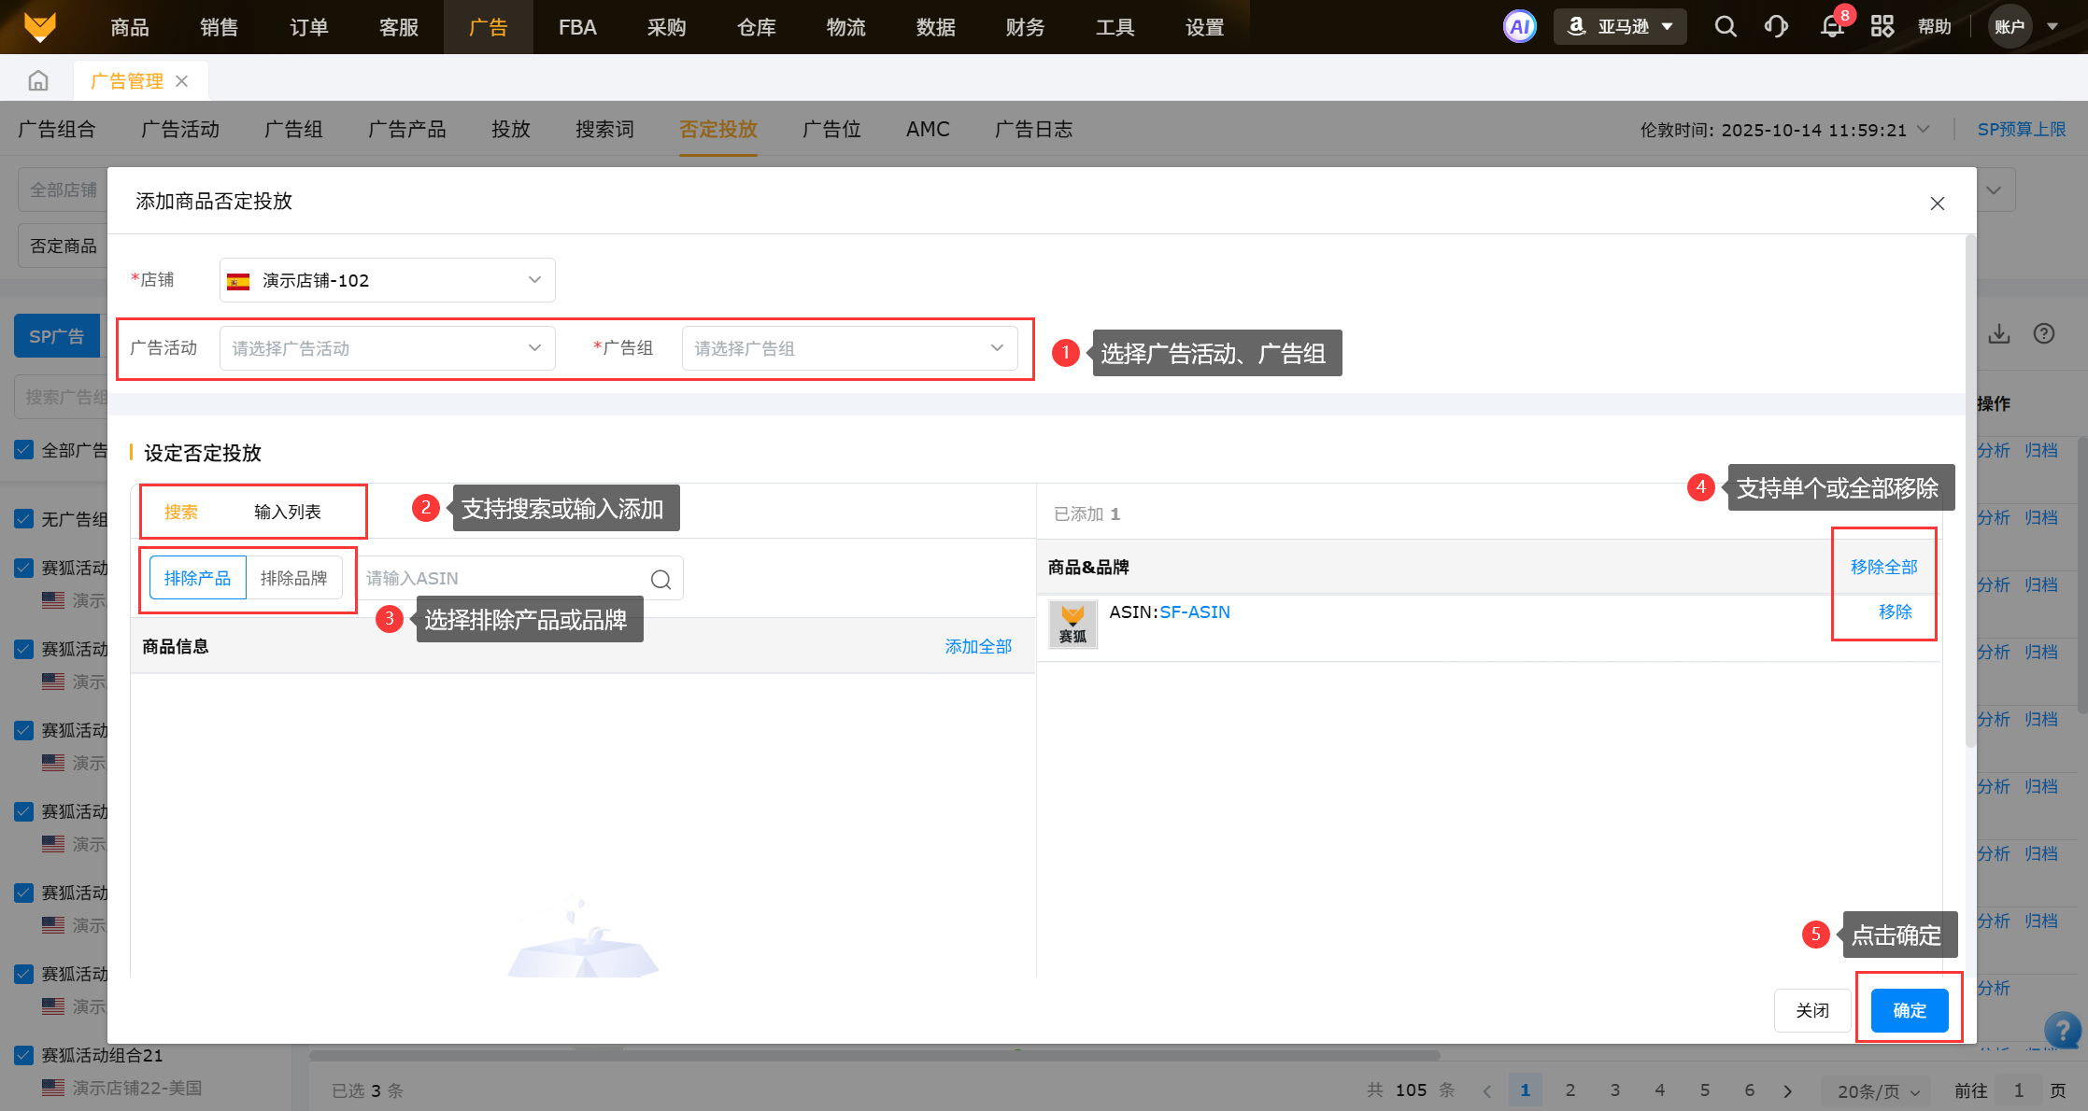Expand the 请选择广告组 dropdown
The image size is (2088, 1111).
[x=848, y=348]
